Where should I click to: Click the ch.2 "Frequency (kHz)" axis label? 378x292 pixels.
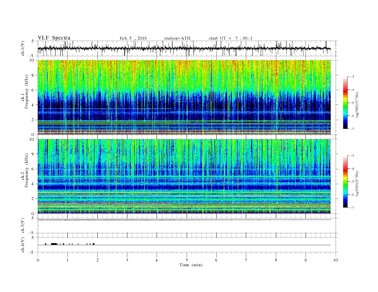click(27, 170)
